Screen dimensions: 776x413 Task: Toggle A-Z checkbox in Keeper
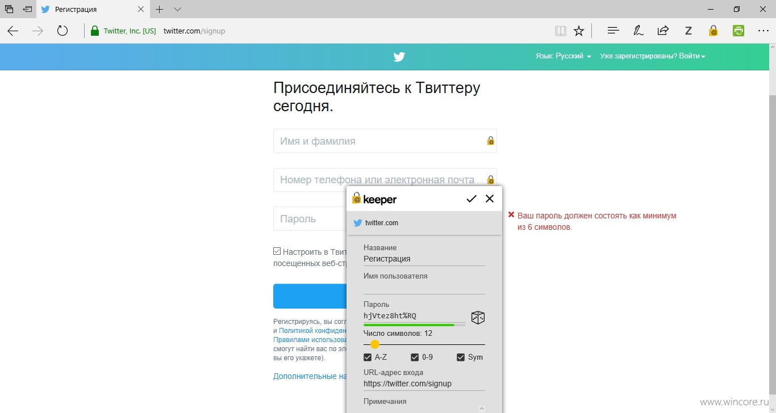pos(368,357)
